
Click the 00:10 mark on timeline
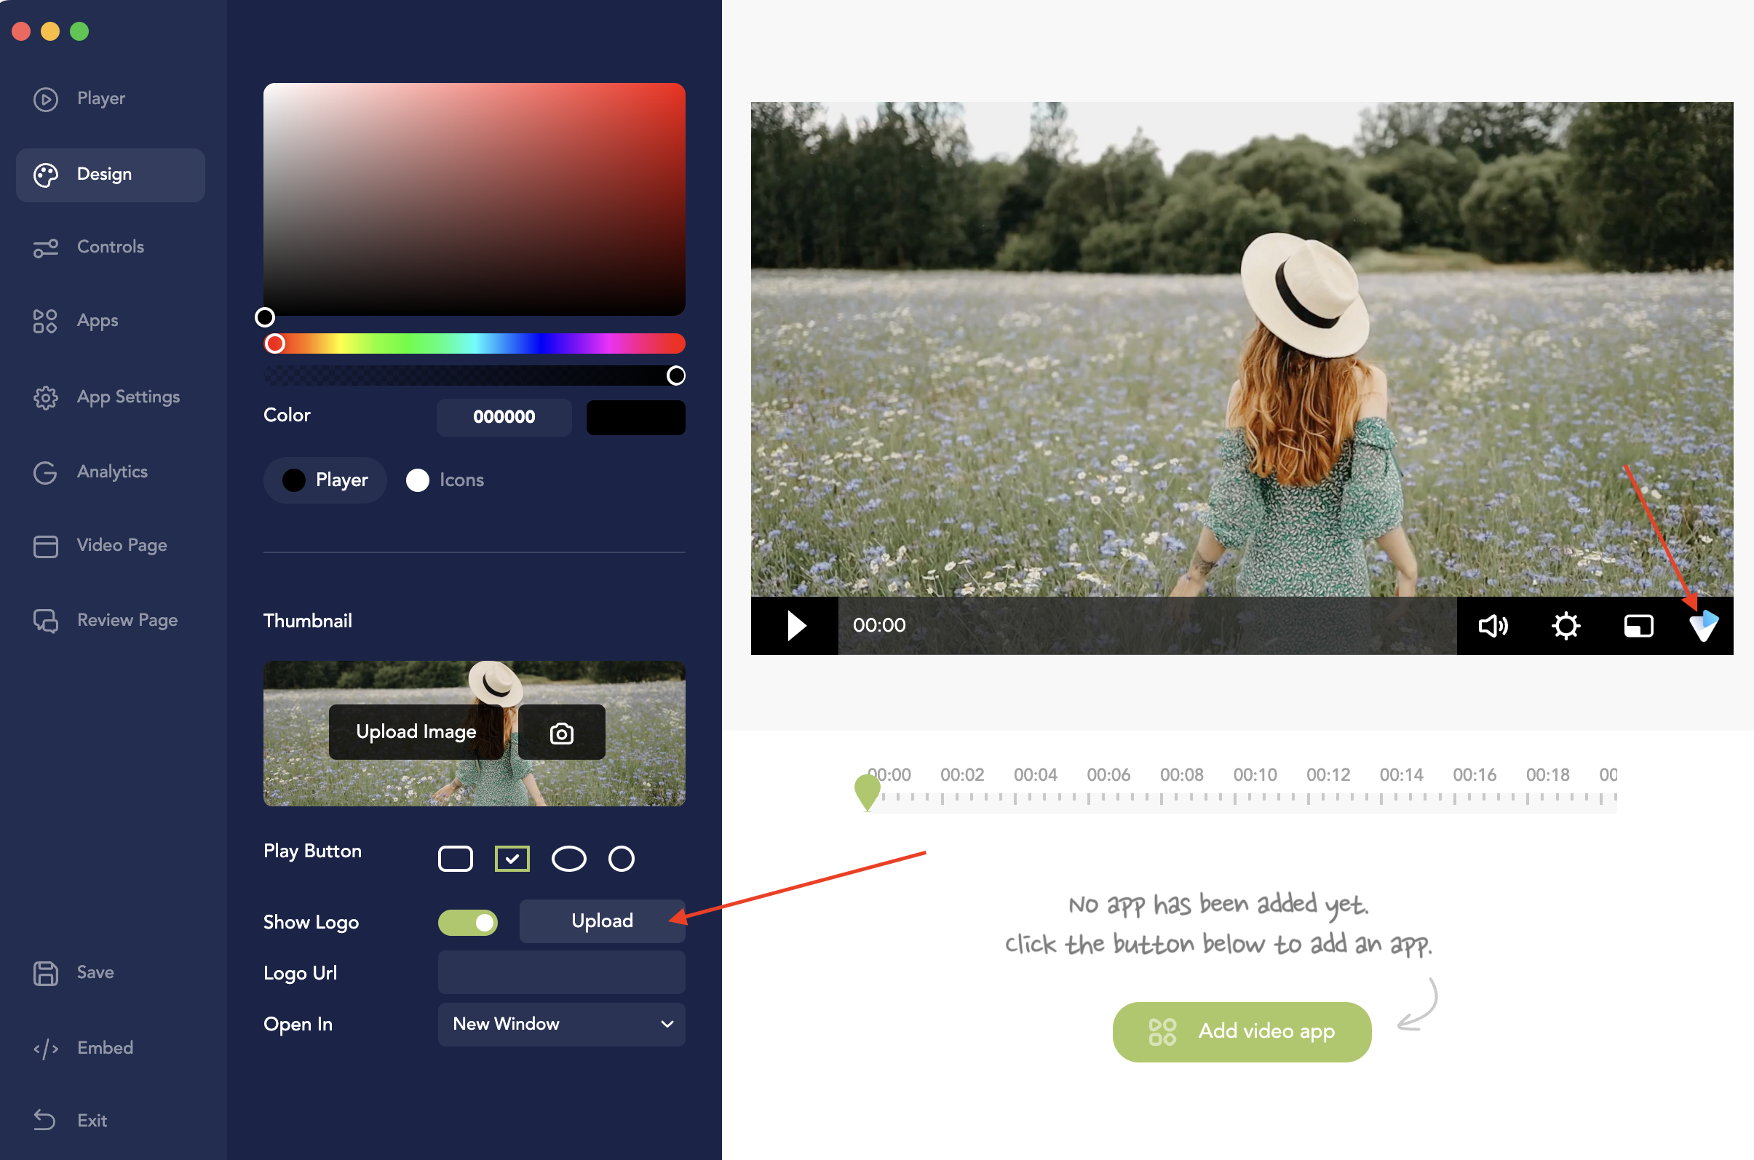pyautogui.click(x=1255, y=774)
